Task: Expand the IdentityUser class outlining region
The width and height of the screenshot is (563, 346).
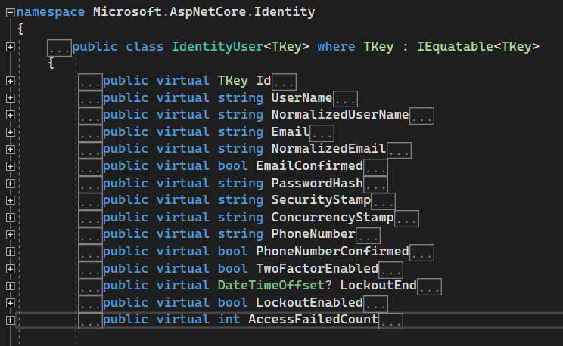Action: click(x=11, y=47)
